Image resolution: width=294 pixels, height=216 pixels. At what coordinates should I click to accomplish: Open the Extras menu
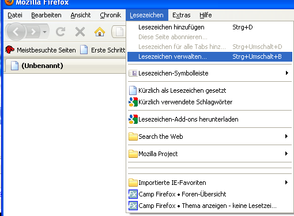(182, 15)
